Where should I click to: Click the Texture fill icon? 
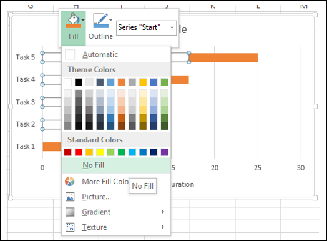[x=70, y=227]
